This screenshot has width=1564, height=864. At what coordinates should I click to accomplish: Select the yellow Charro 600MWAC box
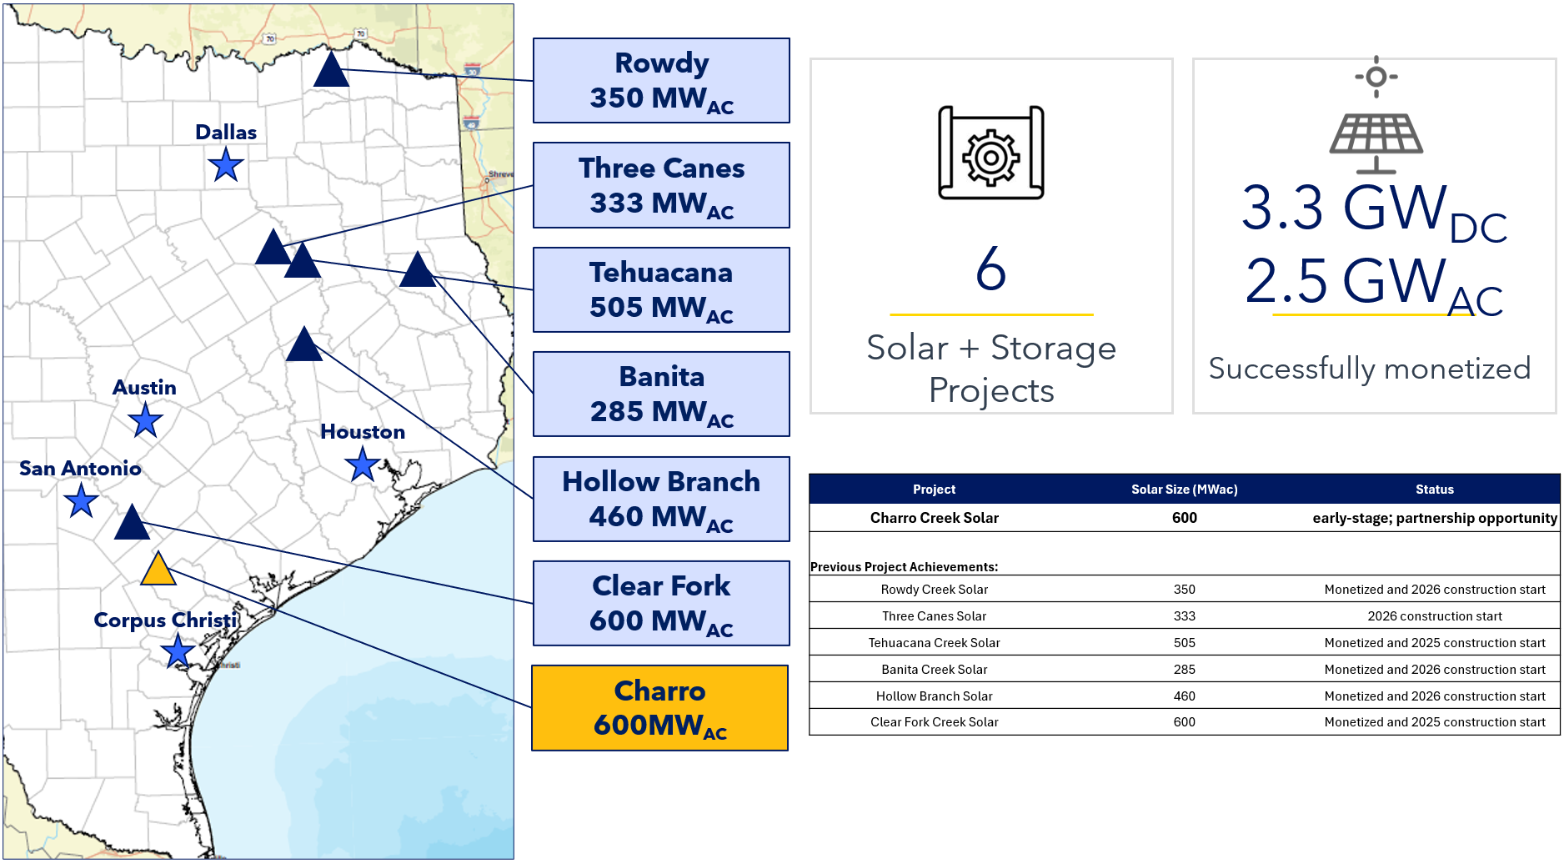(660, 708)
